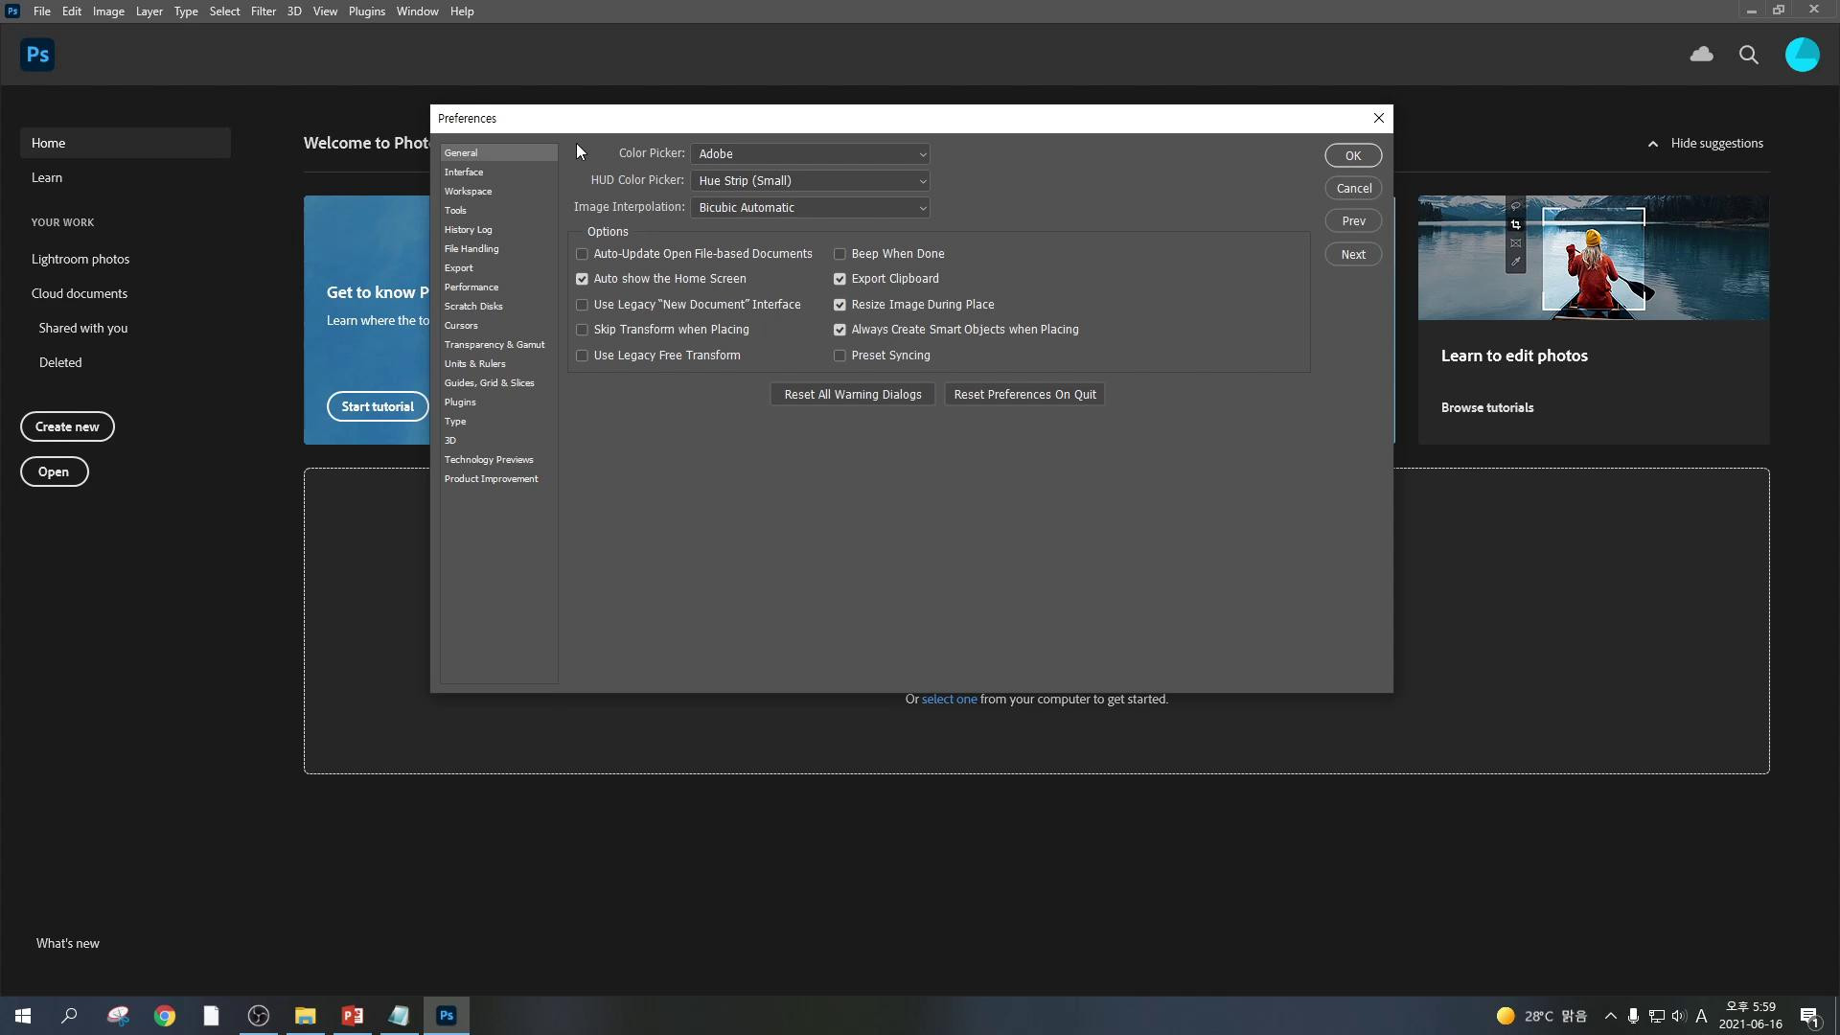The width and height of the screenshot is (1840, 1035).
Task: Open the user profile avatar
Action: pyautogui.click(x=1802, y=55)
